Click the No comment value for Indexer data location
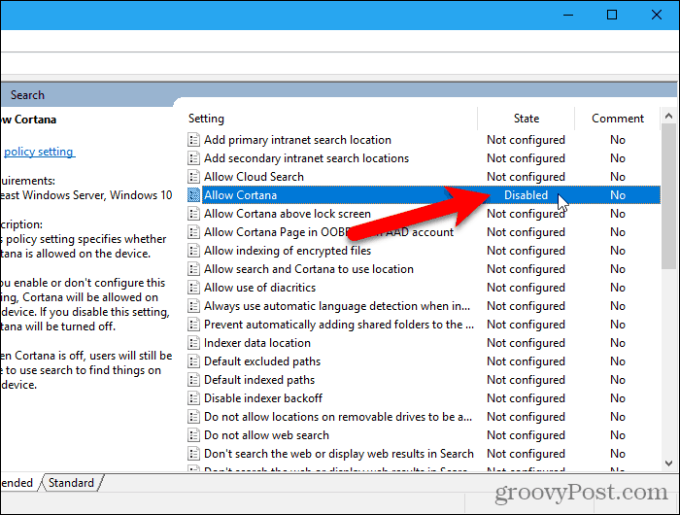The width and height of the screenshot is (680, 515). tap(618, 343)
